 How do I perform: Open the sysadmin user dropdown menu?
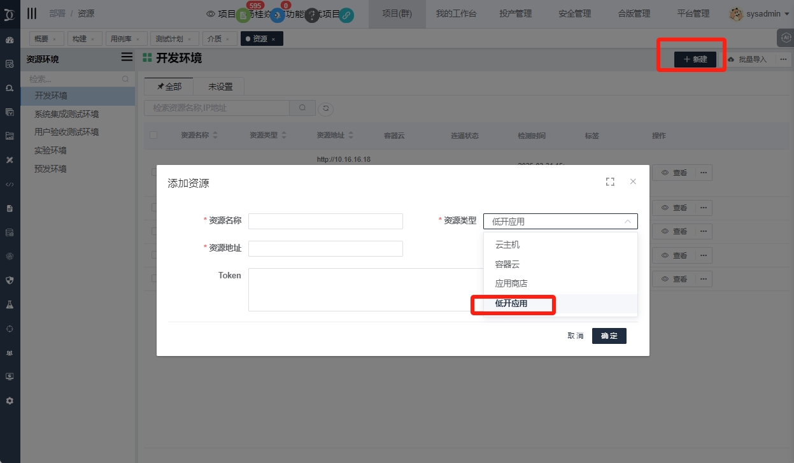(x=759, y=13)
